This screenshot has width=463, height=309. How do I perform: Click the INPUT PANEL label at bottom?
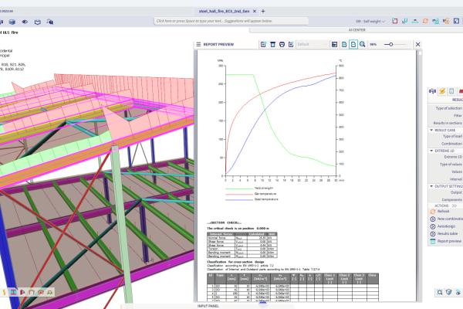pyautogui.click(x=208, y=306)
